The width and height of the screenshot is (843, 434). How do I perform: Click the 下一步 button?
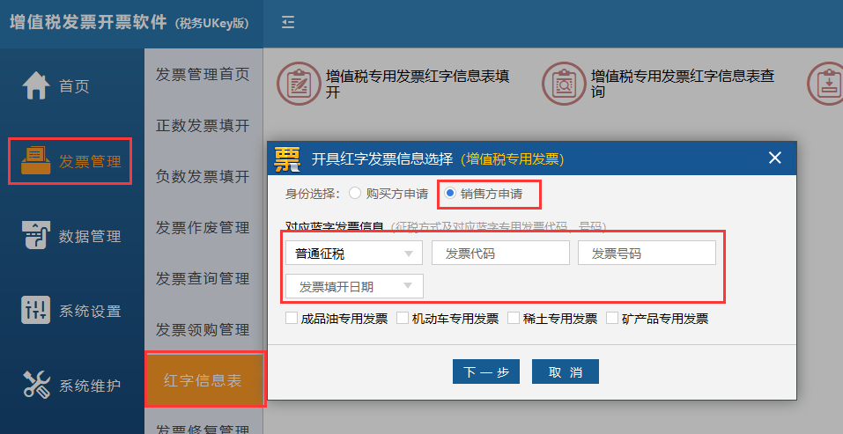coord(486,371)
